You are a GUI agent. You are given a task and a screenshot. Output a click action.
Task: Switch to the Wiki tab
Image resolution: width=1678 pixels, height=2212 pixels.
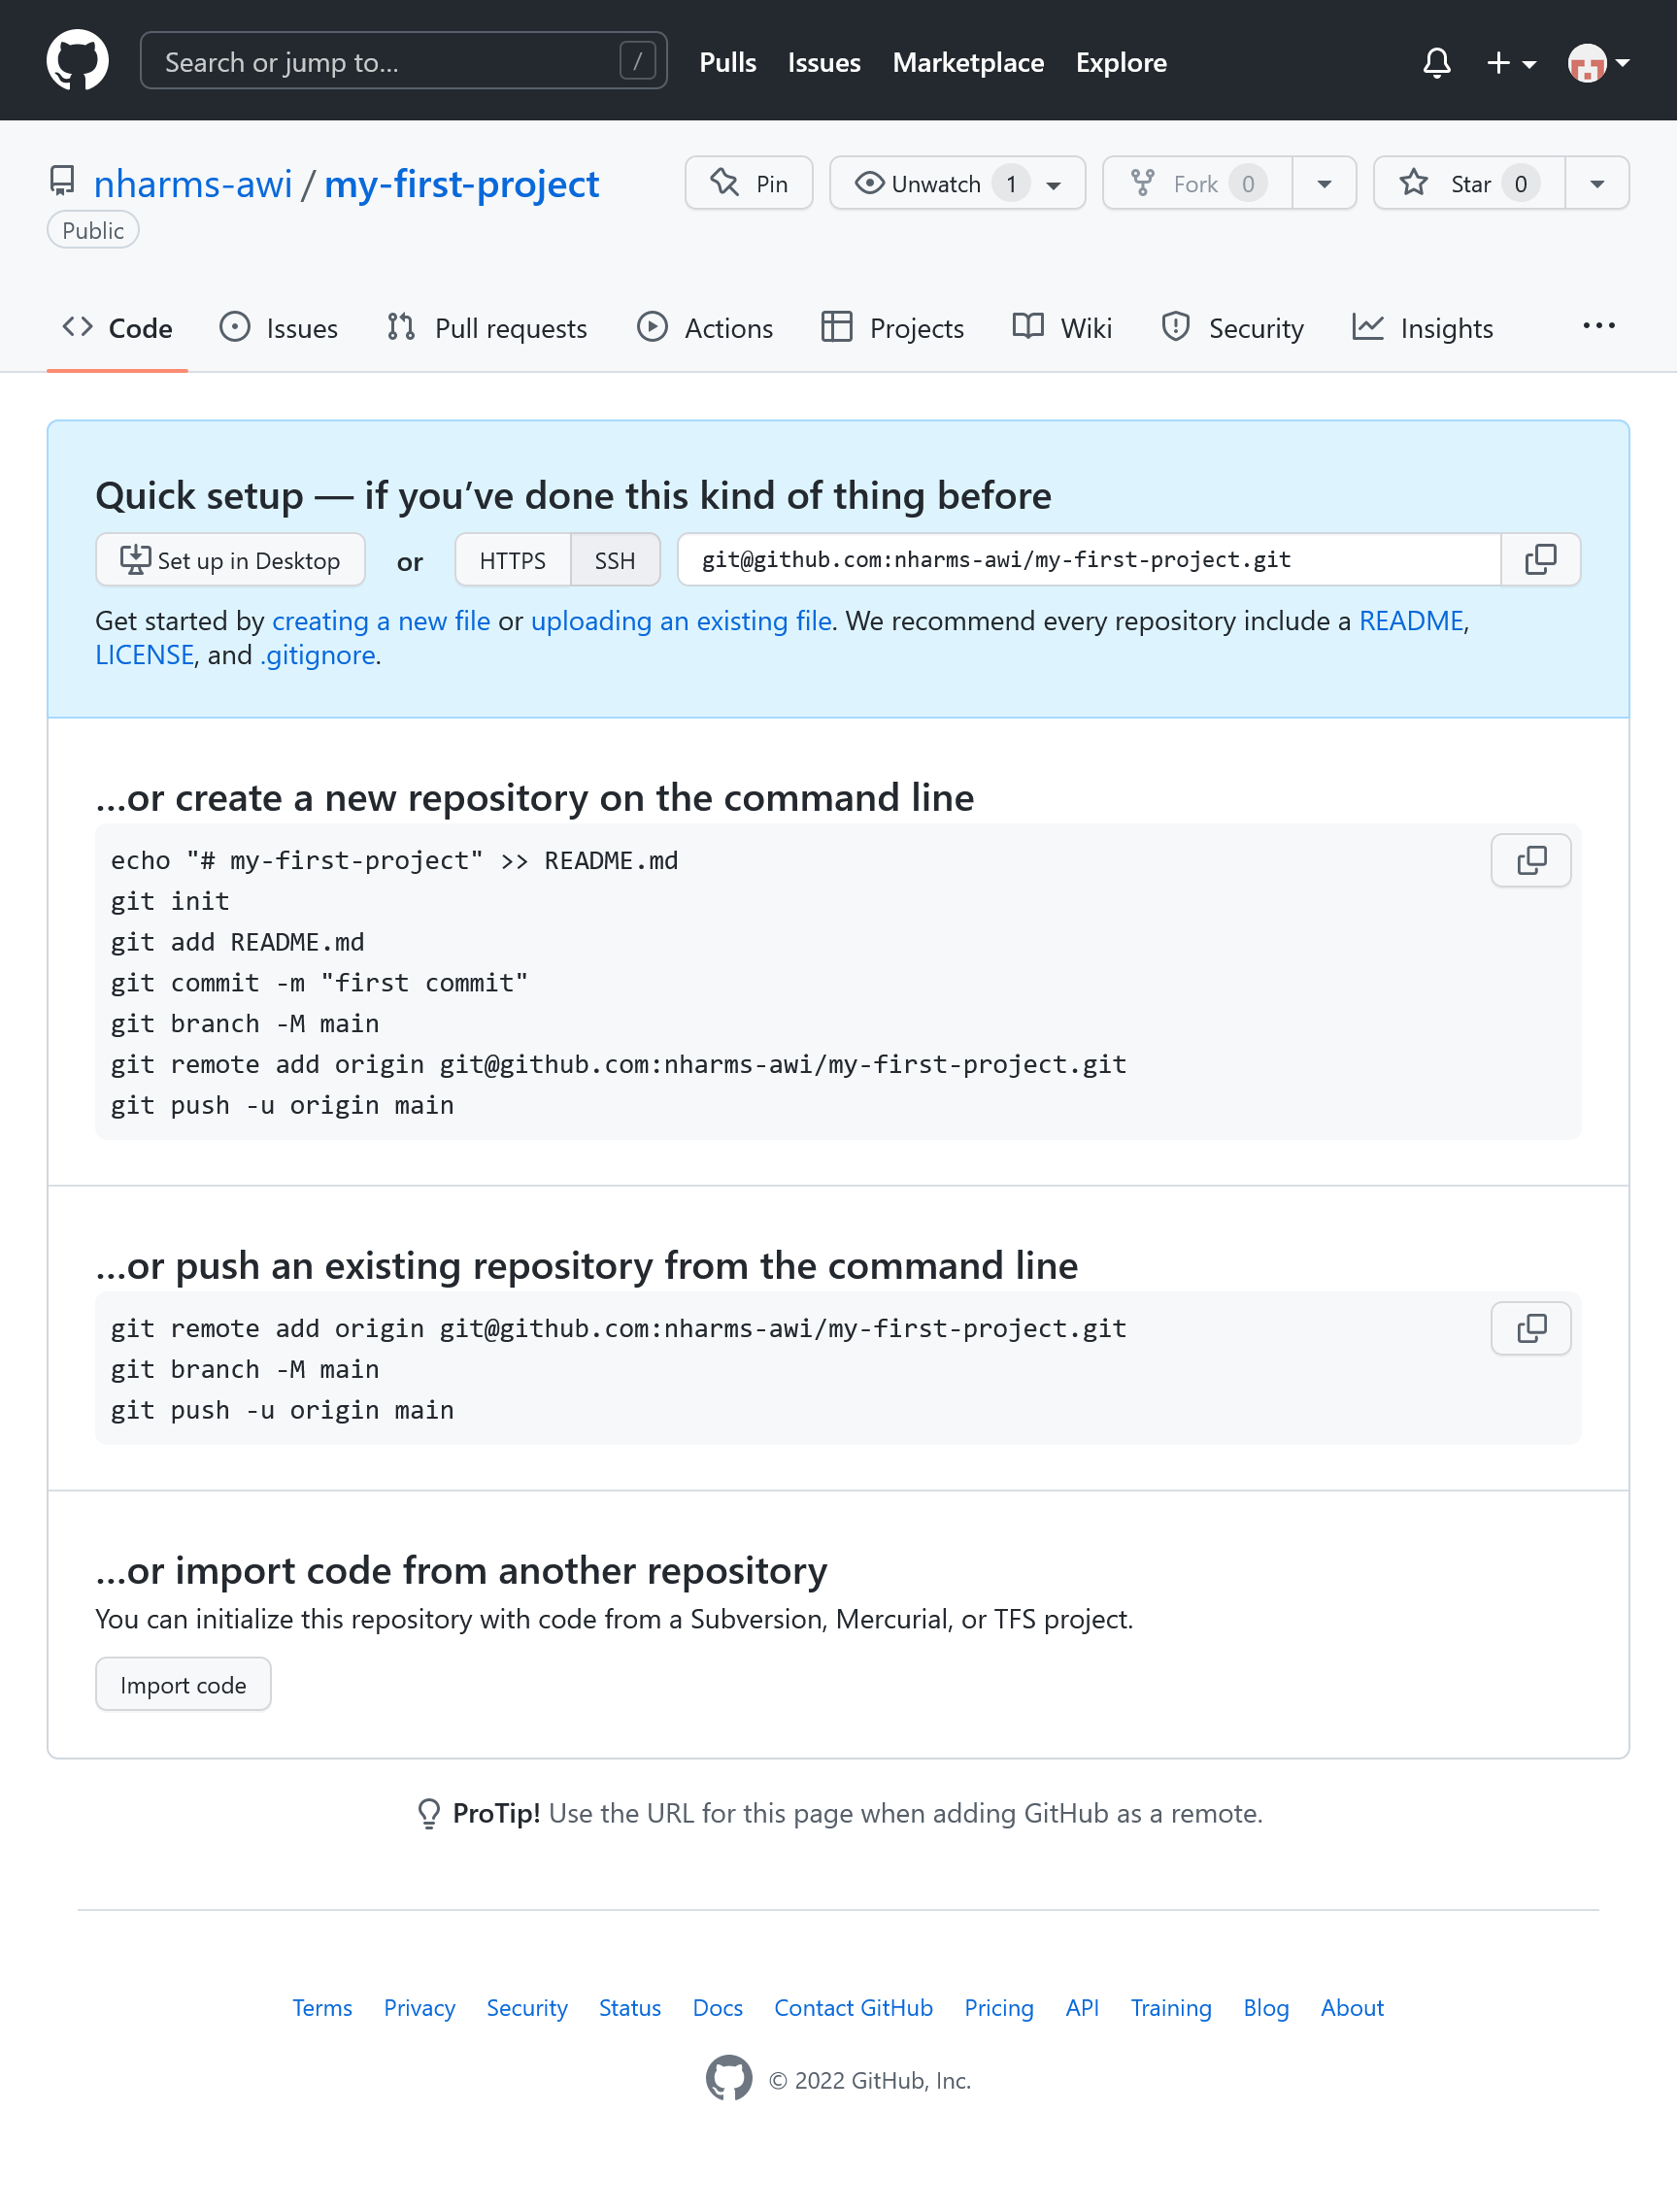pyautogui.click(x=1062, y=328)
